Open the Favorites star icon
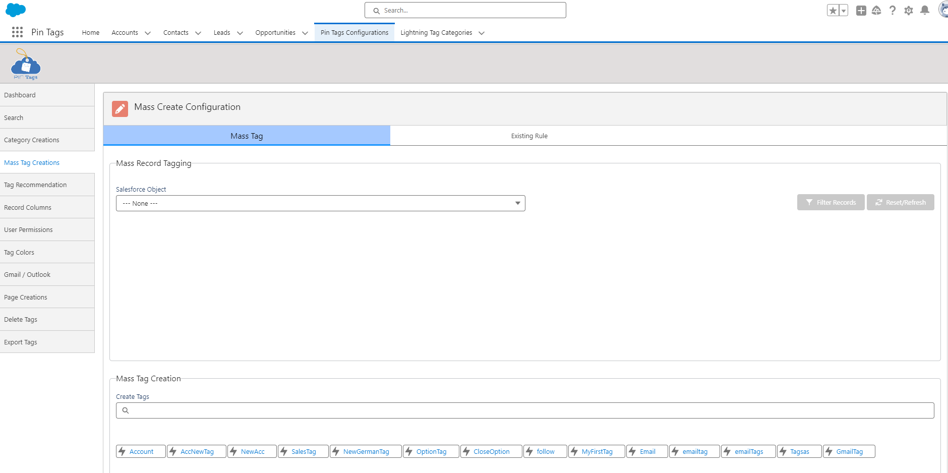 833,11
